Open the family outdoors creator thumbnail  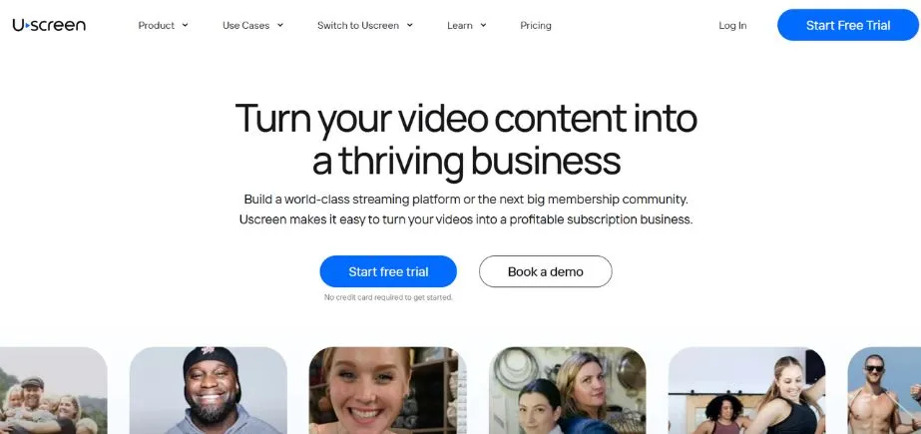[x=54, y=390]
